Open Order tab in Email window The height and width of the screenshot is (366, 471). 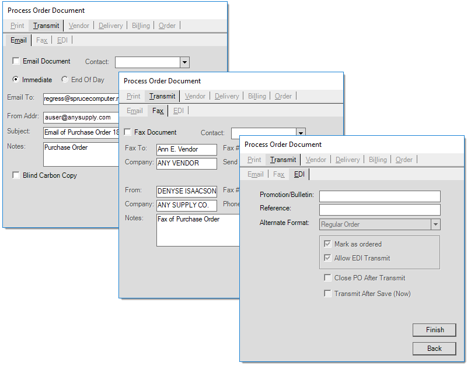point(167,26)
